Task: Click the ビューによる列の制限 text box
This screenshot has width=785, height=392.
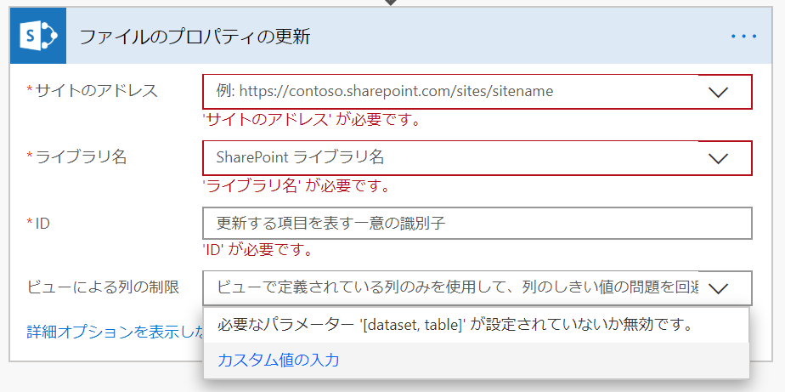Action: (477, 288)
